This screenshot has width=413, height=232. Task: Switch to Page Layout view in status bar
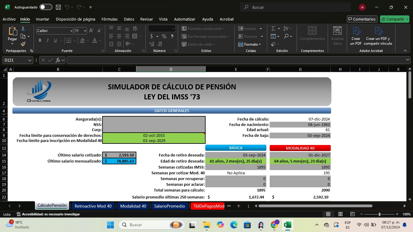pos(340,214)
